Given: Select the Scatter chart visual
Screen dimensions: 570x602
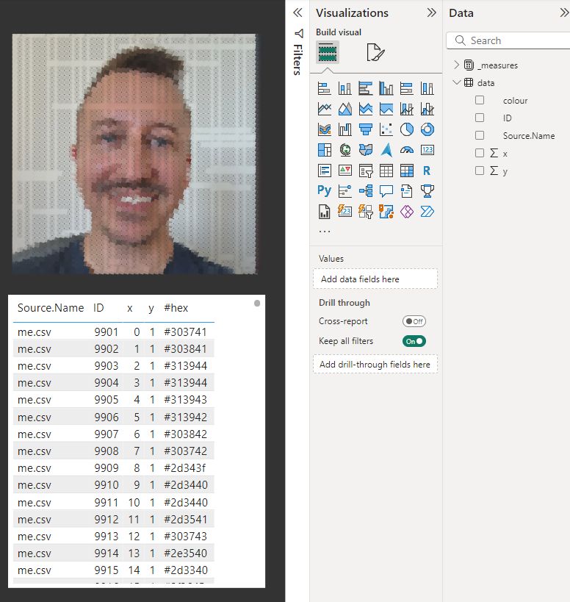Looking at the screenshot, I should pyautogui.click(x=386, y=129).
